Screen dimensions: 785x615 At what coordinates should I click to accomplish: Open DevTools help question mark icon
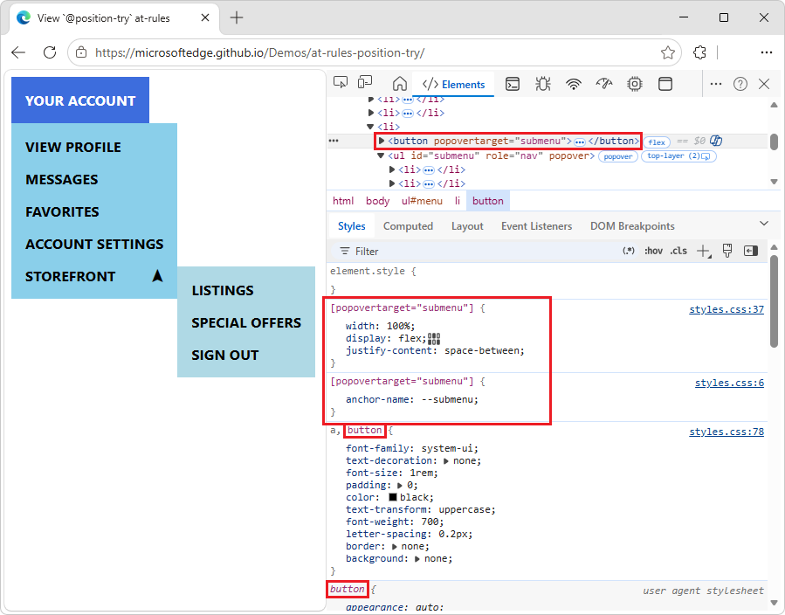pyautogui.click(x=740, y=84)
